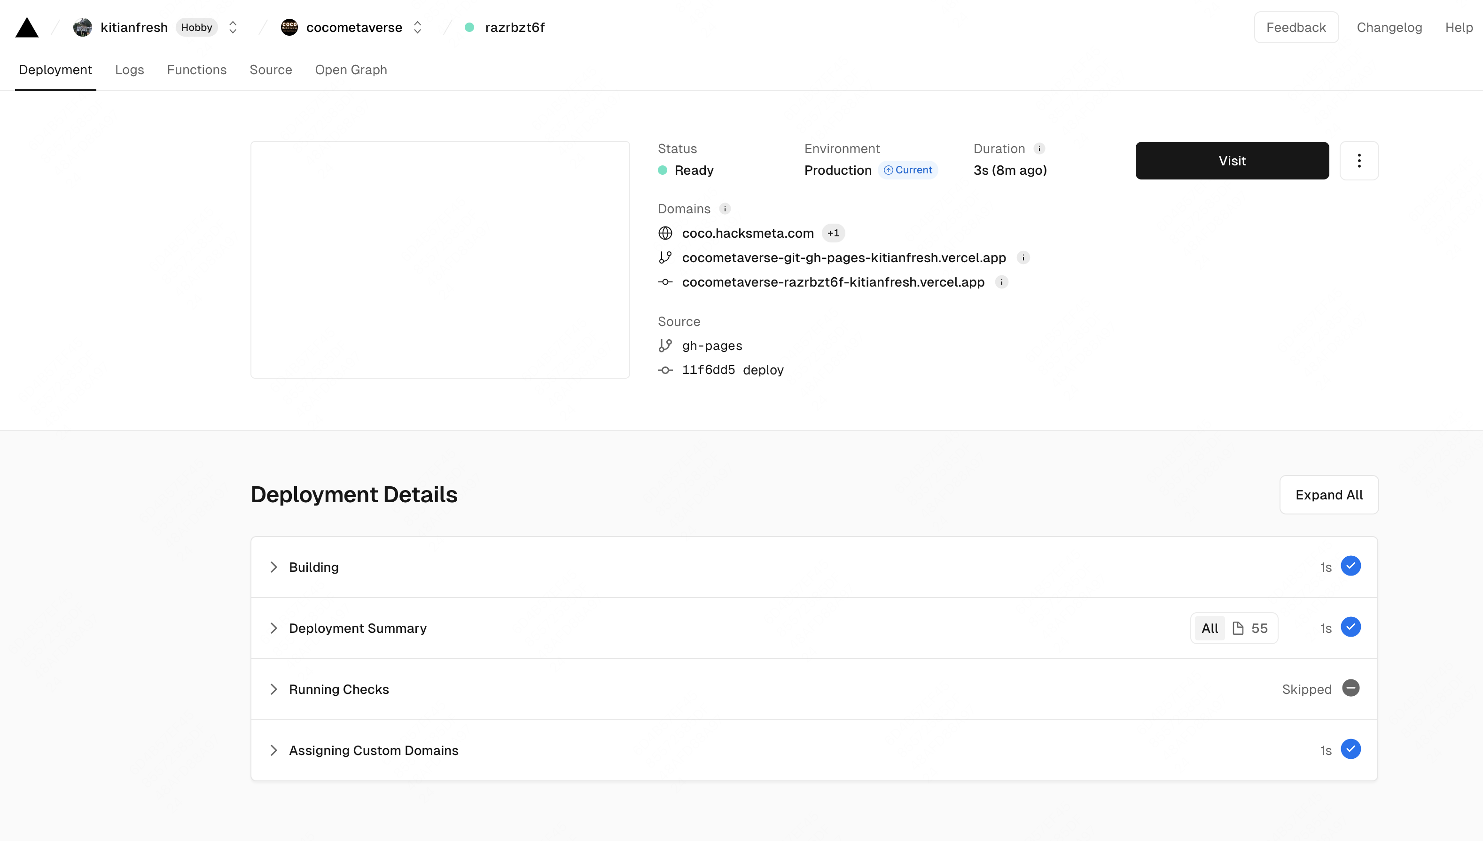Click the cocometaverse project name breadcrumb
Screen dimensions: 1483x841
354,27
